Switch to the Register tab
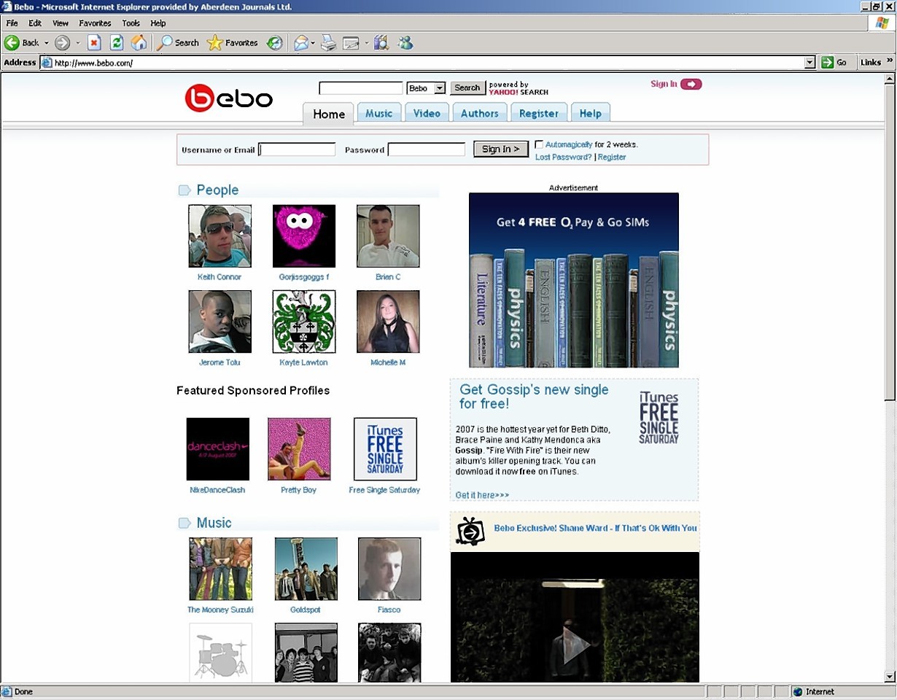Screen dimensions: 897x700 [539, 113]
